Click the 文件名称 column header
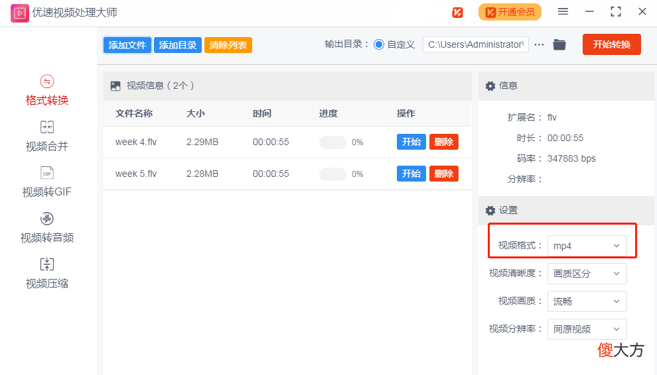This screenshot has height=375, width=657. (x=134, y=113)
